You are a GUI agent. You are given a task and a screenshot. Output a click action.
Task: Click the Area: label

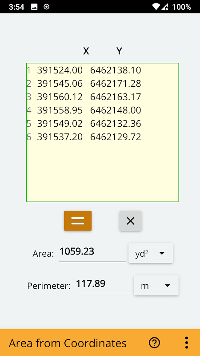(x=43, y=254)
